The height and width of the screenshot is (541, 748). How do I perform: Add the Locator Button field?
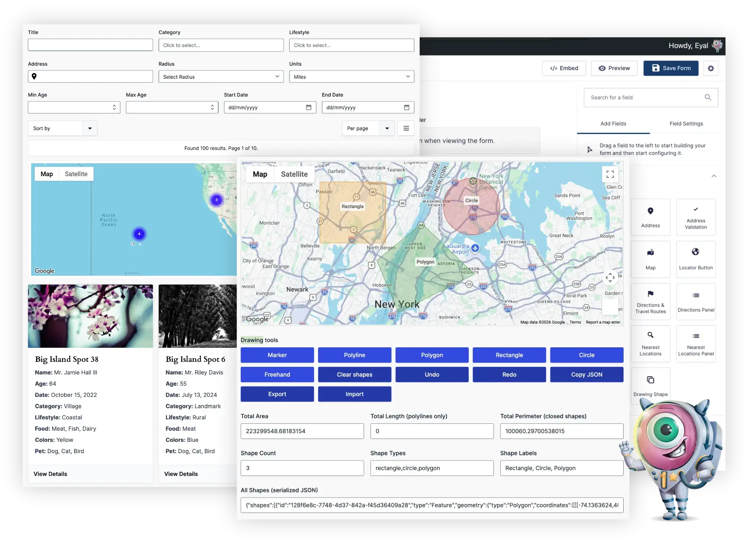click(695, 259)
